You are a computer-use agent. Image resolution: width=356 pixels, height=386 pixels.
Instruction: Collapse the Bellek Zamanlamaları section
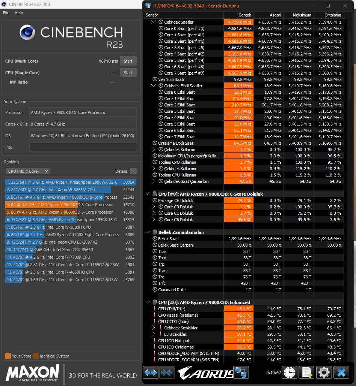click(148, 232)
